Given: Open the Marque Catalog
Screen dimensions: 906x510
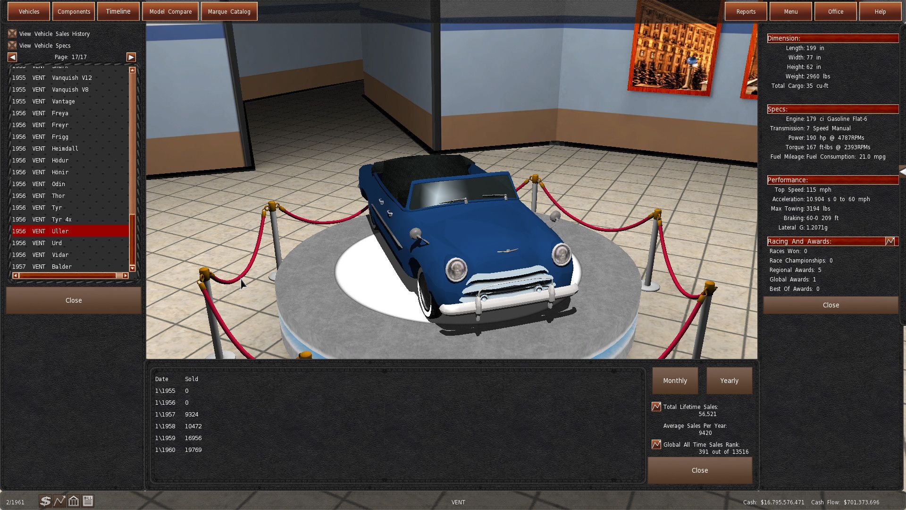Looking at the screenshot, I should click(228, 11).
